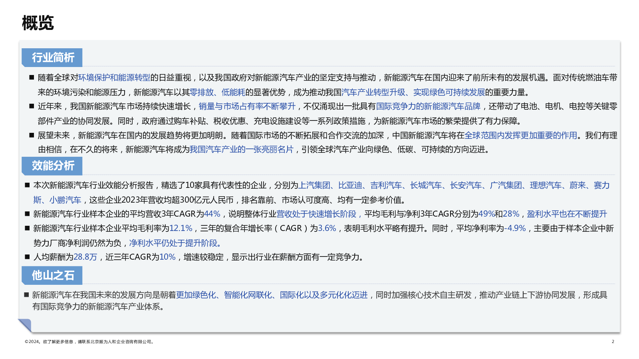Click the CAGR value 3.6%

(327, 228)
